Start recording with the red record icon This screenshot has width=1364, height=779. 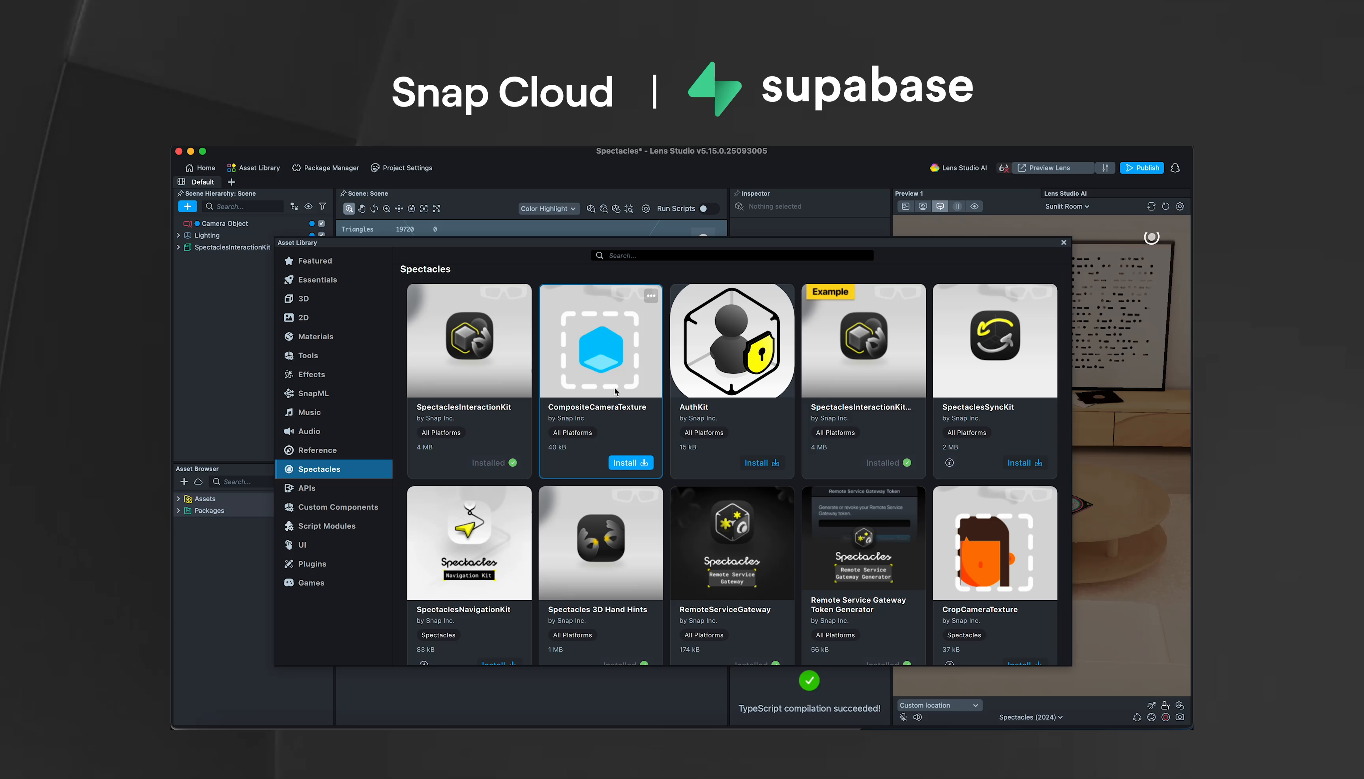pos(1165,717)
